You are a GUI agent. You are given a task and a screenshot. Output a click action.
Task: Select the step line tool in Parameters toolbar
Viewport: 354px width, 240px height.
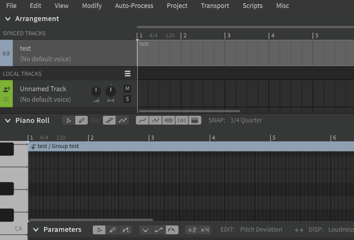pos(125,230)
